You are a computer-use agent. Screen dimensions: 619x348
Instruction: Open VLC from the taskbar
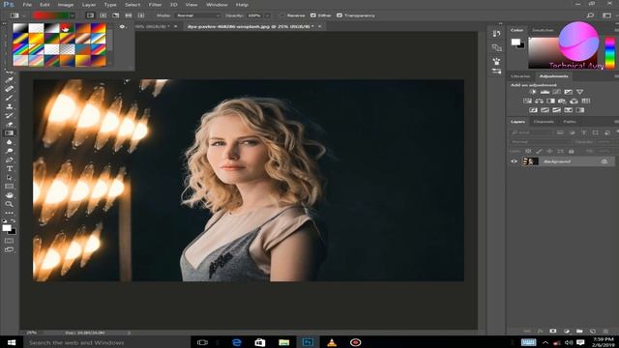tap(332, 342)
